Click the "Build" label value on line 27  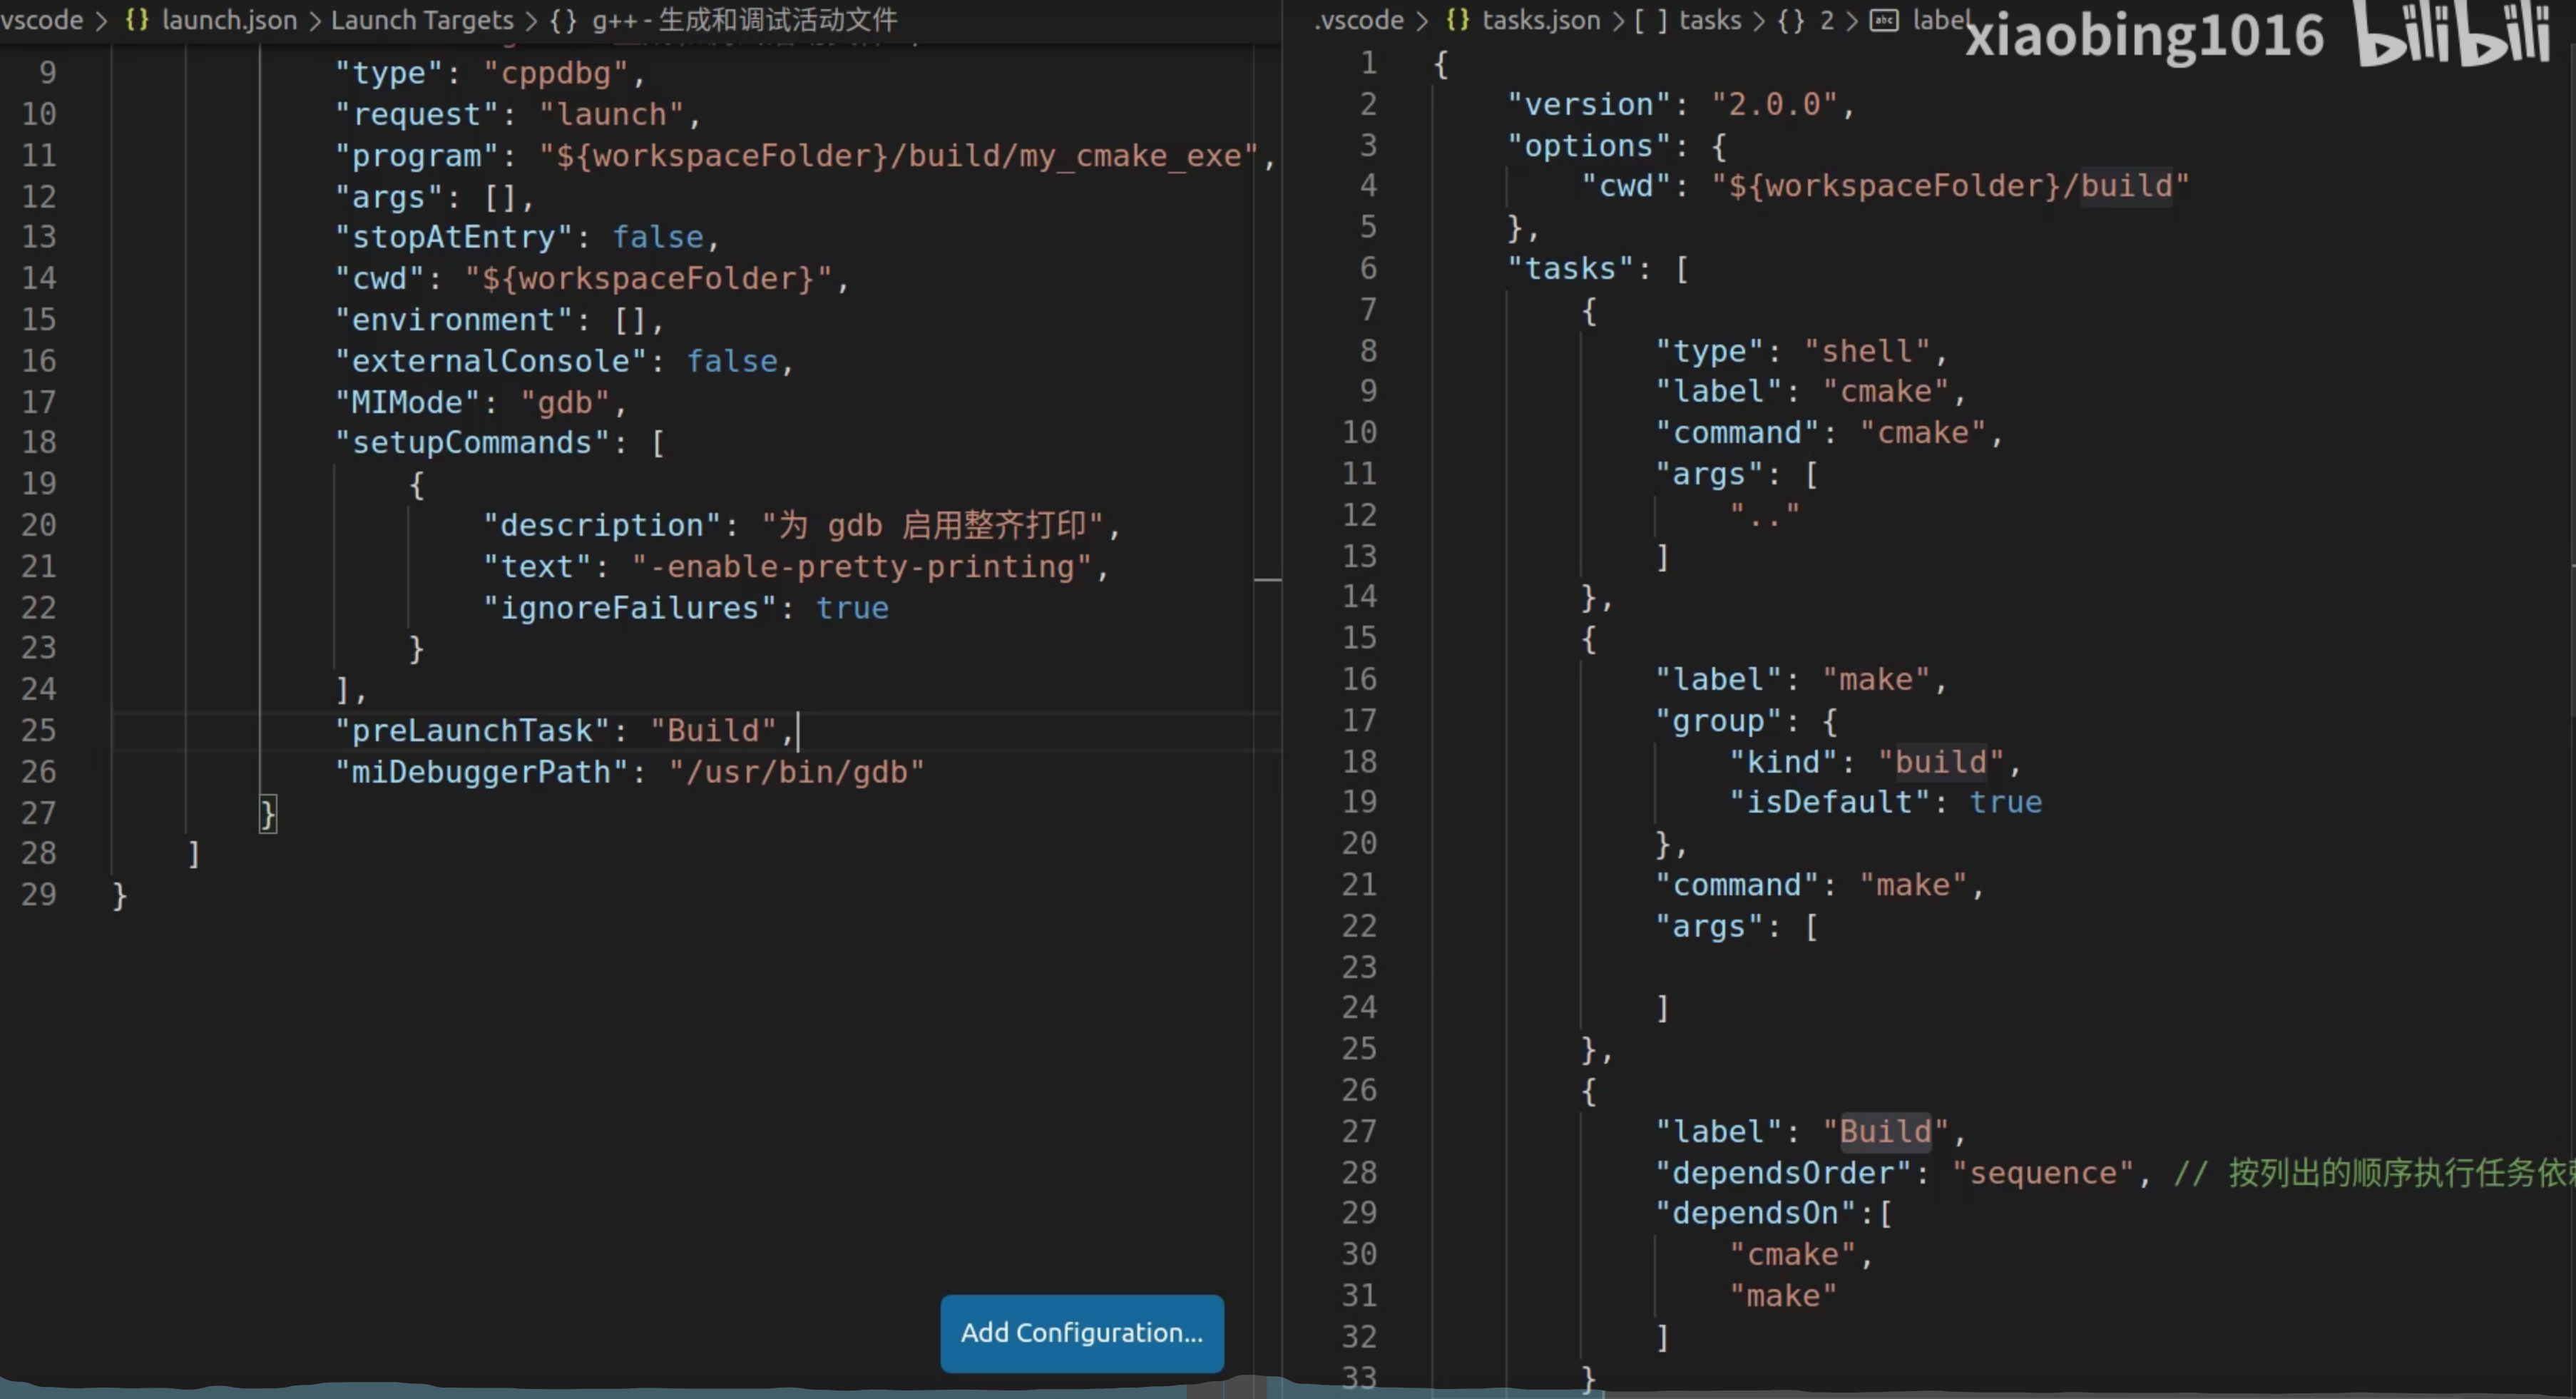(x=1886, y=1132)
